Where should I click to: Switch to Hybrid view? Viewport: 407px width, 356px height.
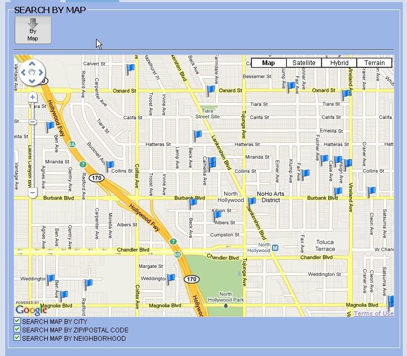click(x=339, y=63)
